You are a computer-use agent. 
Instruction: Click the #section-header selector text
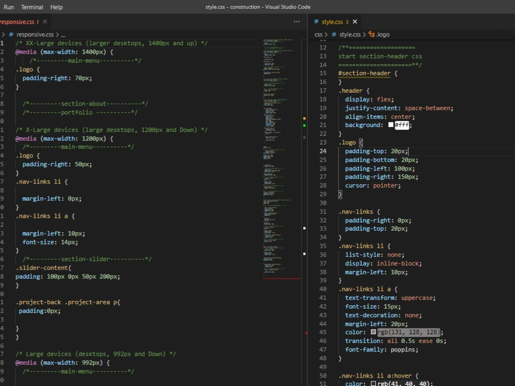tap(364, 73)
